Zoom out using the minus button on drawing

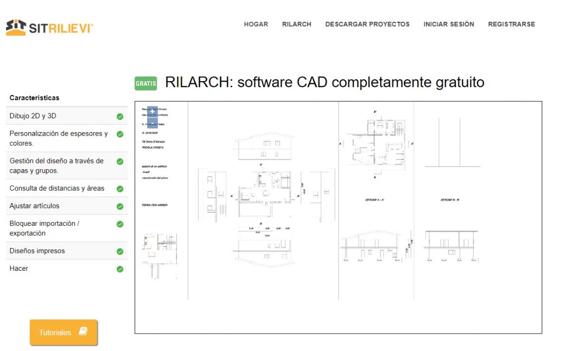[x=153, y=123]
